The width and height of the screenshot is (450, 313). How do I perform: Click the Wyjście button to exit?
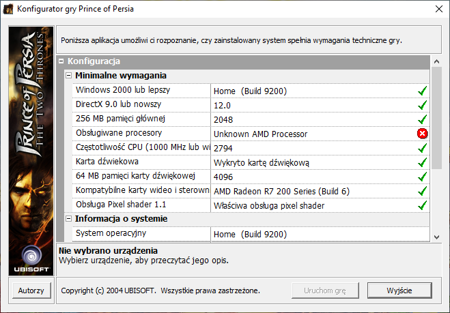tap(399, 290)
